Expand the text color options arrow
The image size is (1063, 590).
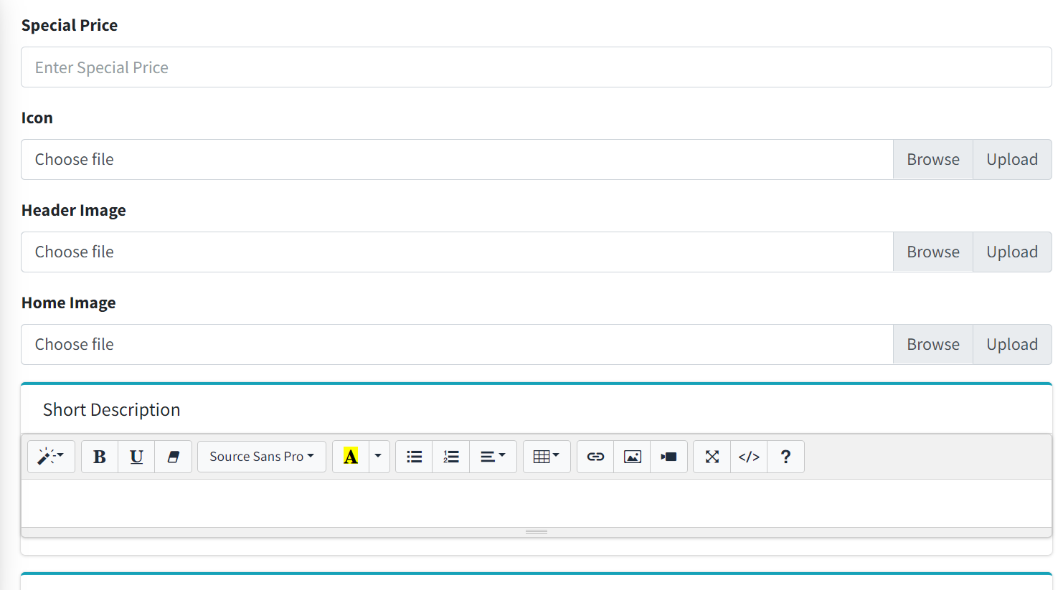pyautogui.click(x=378, y=457)
